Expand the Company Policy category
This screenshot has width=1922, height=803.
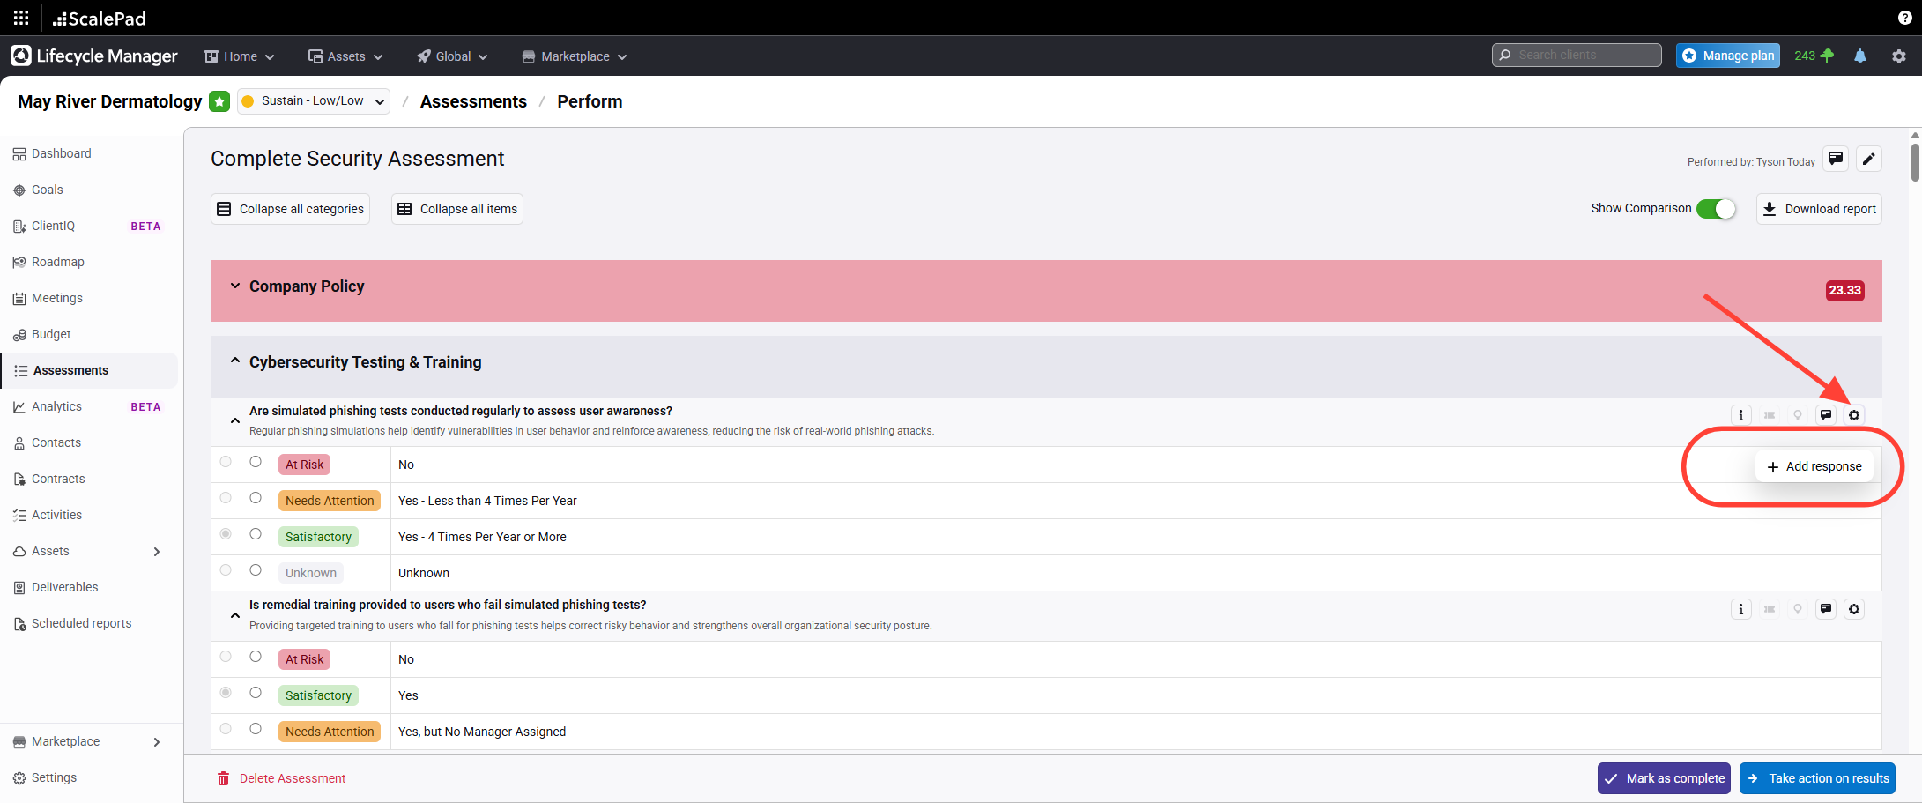[235, 286]
